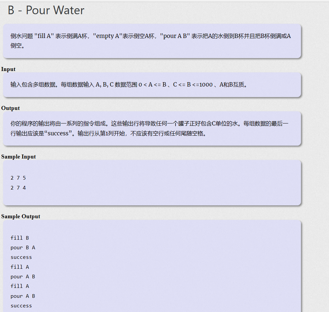Click the "Input" section heading
This screenshot has width=329, height=312.
(8, 69)
